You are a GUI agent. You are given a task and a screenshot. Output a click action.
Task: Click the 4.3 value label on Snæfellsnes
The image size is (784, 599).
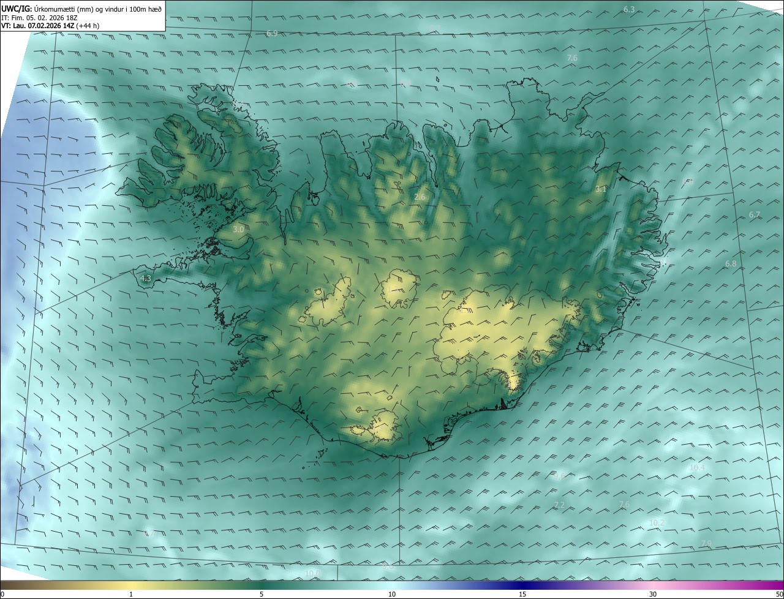(x=146, y=278)
